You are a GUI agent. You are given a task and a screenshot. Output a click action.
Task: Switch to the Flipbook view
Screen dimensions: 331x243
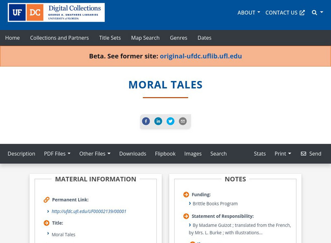165,153
